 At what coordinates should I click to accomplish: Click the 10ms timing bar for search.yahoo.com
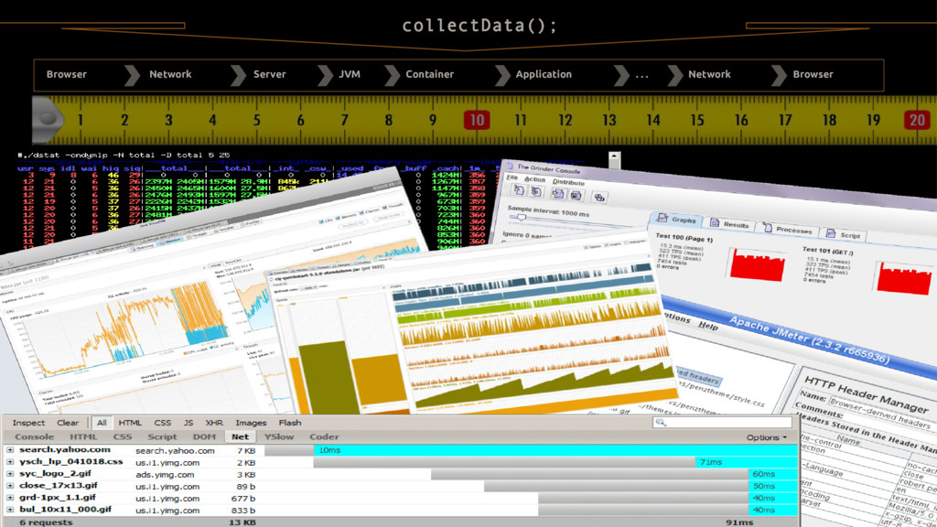pos(555,450)
